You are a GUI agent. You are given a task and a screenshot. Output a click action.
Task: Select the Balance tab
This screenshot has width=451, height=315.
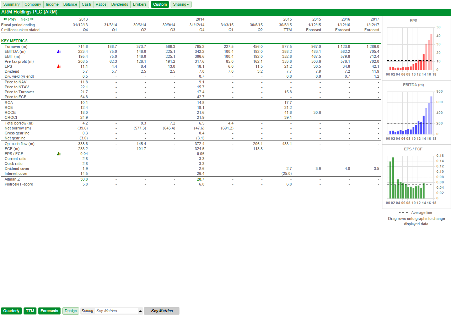(70, 4)
